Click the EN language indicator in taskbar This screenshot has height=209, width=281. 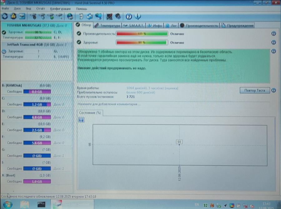197,205
